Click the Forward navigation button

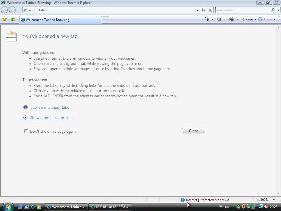click(12, 10)
